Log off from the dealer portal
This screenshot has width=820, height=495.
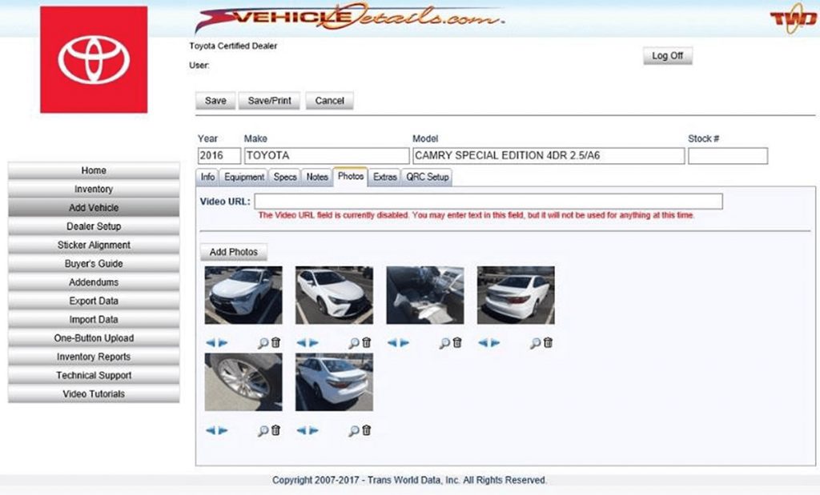(x=667, y=56)
